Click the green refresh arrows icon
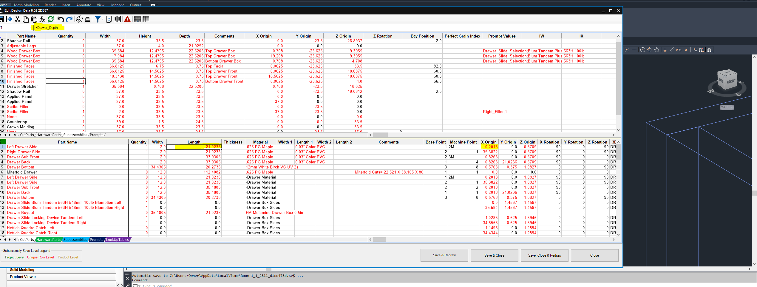Screen dimensions: 757x287 (51, 19)
